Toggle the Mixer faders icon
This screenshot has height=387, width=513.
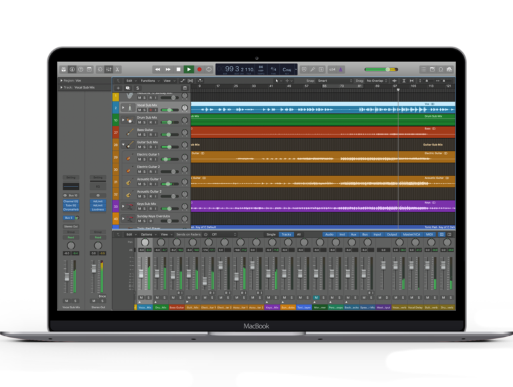[x=109, y=69]
